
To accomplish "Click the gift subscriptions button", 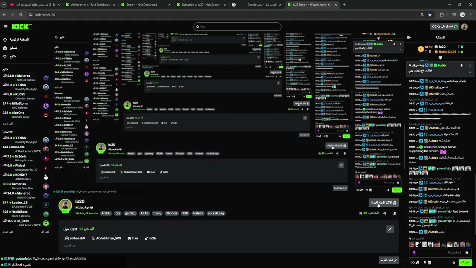I will 385,202.
